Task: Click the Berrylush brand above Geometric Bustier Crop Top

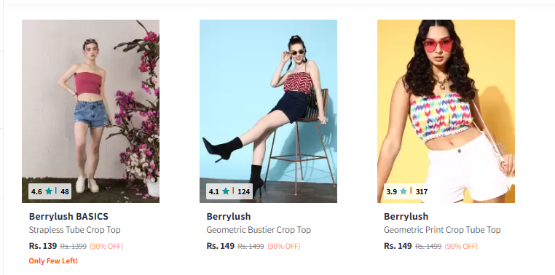Action: click(229, 216)
